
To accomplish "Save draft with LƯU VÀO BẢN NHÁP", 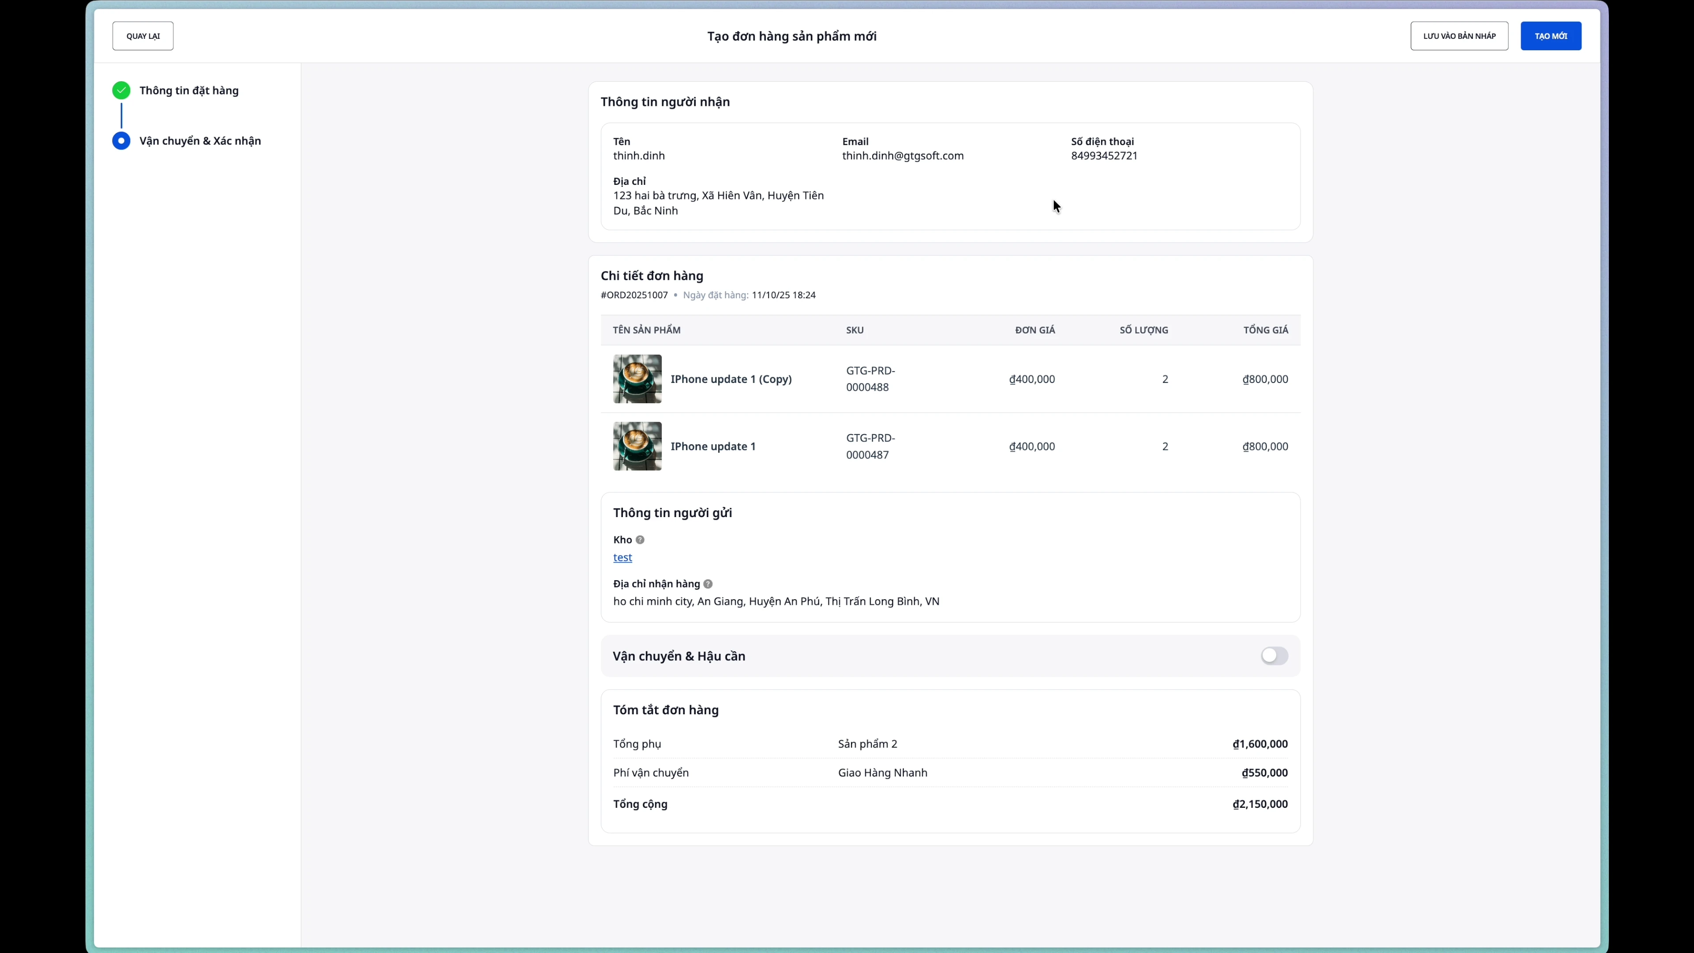I will pos(1458,35).
